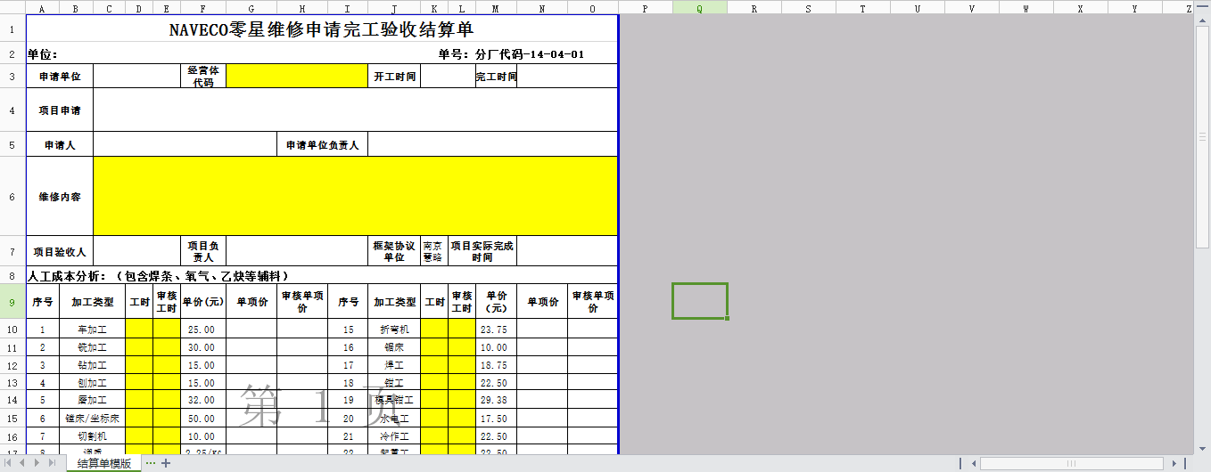Select the 30.00 price cell

tap(203, 347)
